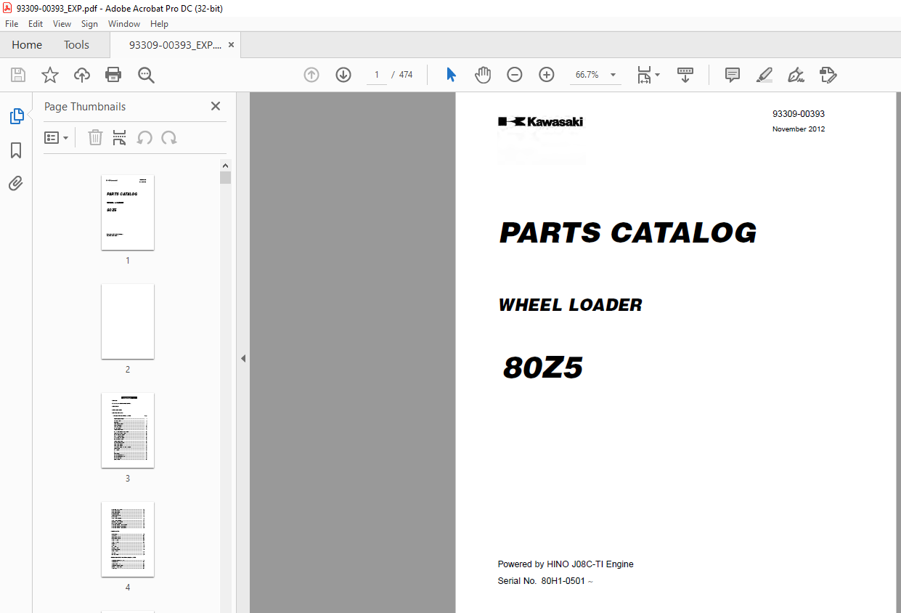The height and width of the screenshot is (613, 901).
Task: Open the Window menu
Action: coord(124,24)
